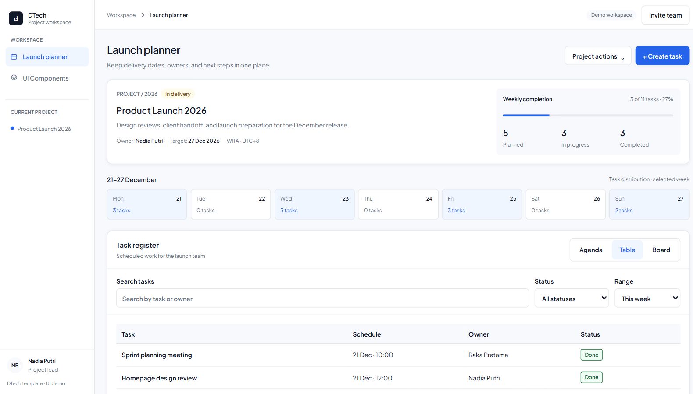
Task: Click Sprint planning meeting task
Action: [x=157, y=355]
